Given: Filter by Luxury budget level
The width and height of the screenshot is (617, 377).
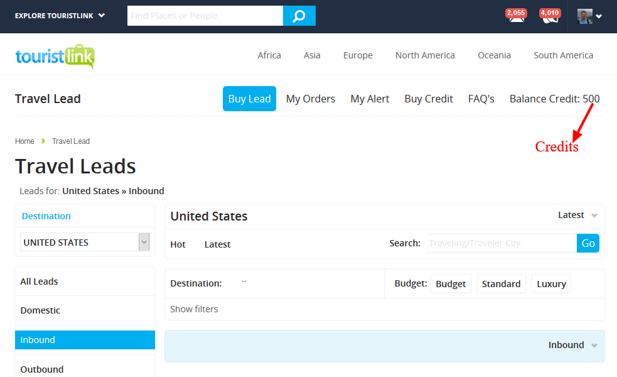Looking at the screenshot, I should pos(551,283).
